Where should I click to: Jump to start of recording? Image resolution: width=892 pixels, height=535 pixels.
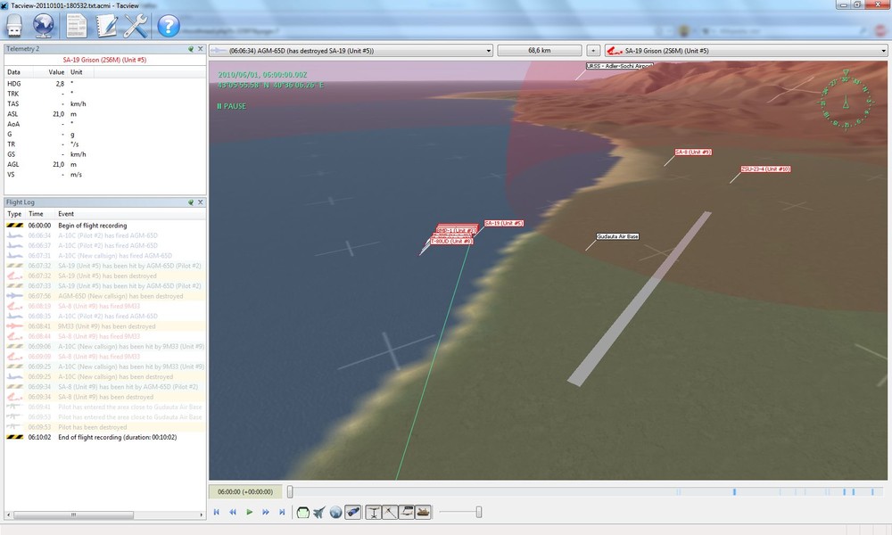click(216, 512)
